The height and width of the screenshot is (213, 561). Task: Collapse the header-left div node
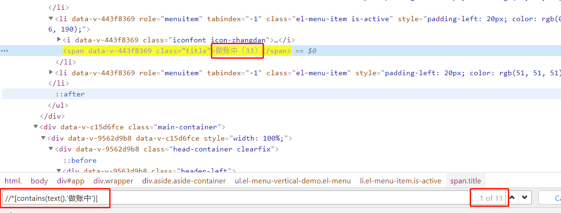coord(58,171)
